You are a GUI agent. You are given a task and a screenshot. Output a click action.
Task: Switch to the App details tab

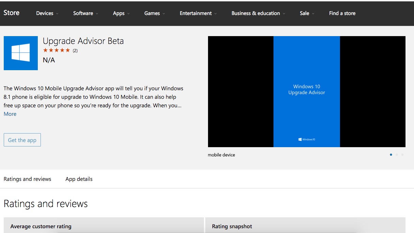click(79, 179)
